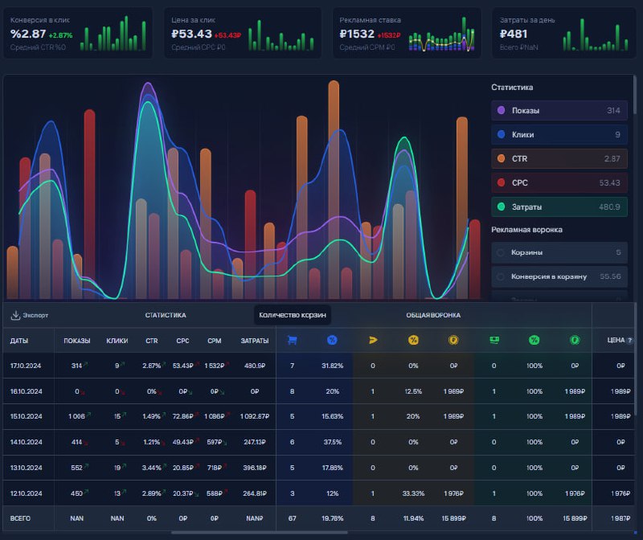Click the Экспорт download icon
The width and height of the screenshot is (643, 540).
click(x=15, y=315)
